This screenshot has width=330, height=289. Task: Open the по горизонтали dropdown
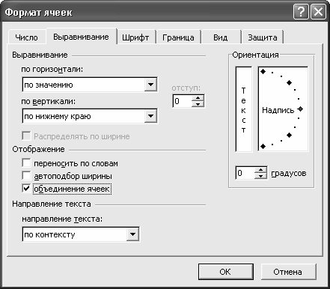pyautogui.click(x=150, y=85)
